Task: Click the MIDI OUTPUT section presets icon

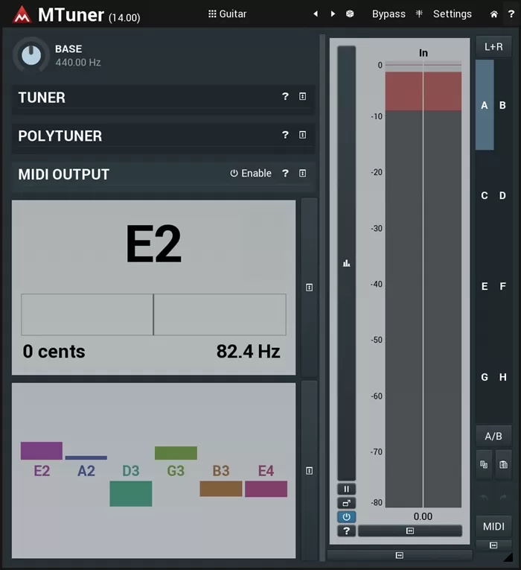Action: 302,174
